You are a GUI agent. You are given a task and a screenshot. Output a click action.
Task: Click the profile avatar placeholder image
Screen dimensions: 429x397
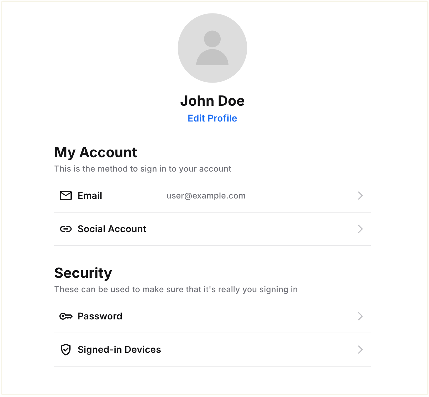[212, 48]
